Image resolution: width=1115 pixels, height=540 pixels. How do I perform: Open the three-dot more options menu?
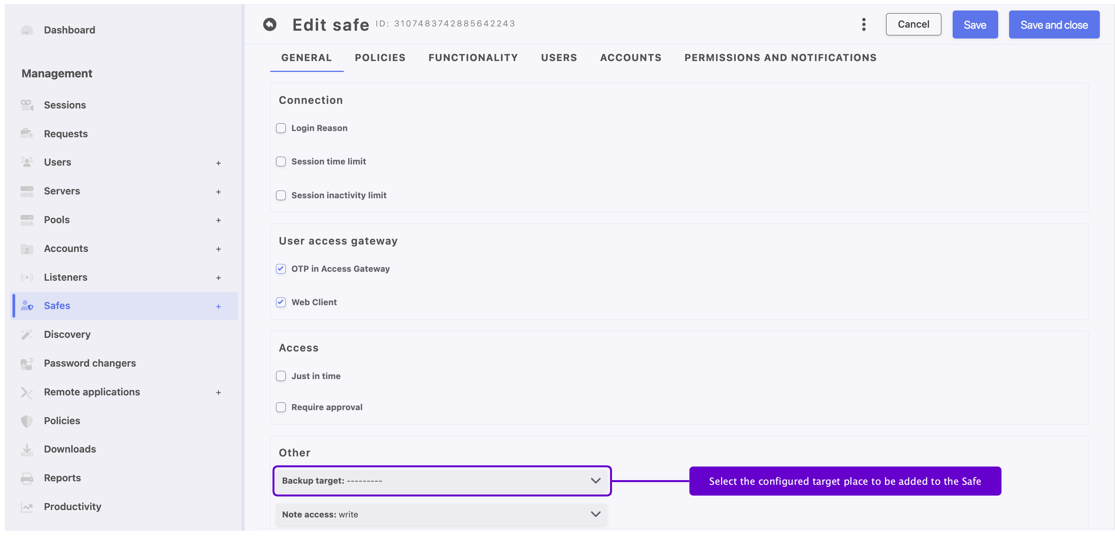pos(864,24)
